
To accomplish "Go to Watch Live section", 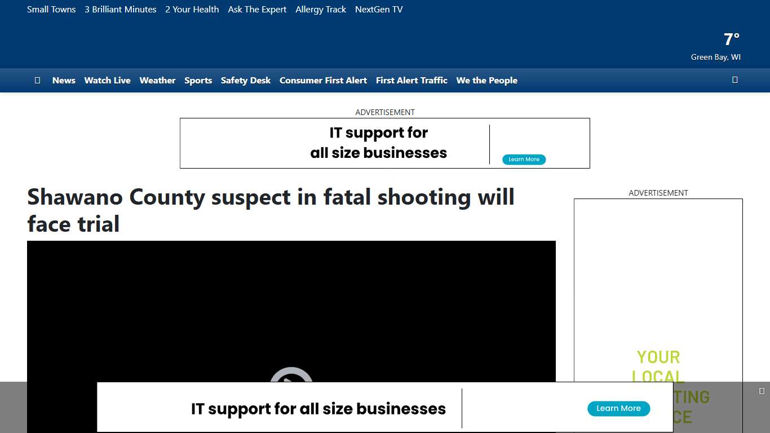I will tap(107, 81).
